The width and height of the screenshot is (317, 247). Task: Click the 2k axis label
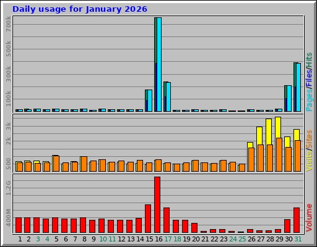(x=8, y=141)
